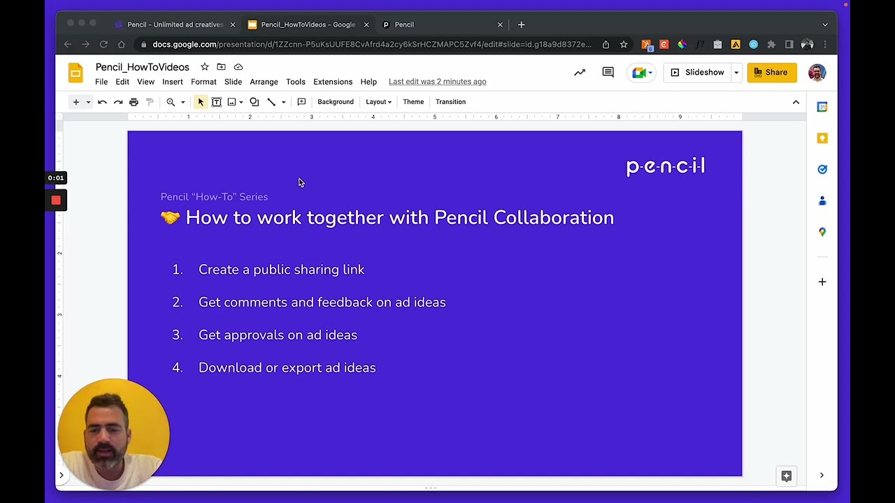Toggle the browser side panel icon
The image size is (895, 503).
click(789, 45)
